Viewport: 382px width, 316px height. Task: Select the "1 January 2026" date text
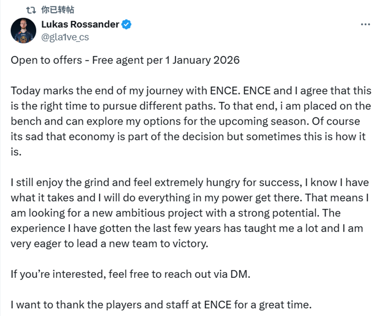pyautogui.click(x=202, y=60)
